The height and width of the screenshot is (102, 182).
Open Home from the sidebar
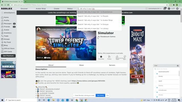pos(6,17)
